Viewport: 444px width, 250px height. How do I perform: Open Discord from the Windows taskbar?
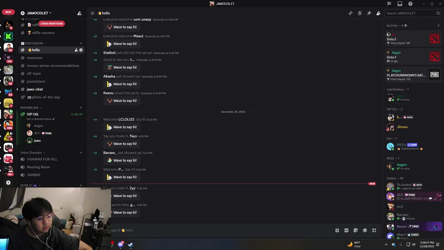point(121,244)
